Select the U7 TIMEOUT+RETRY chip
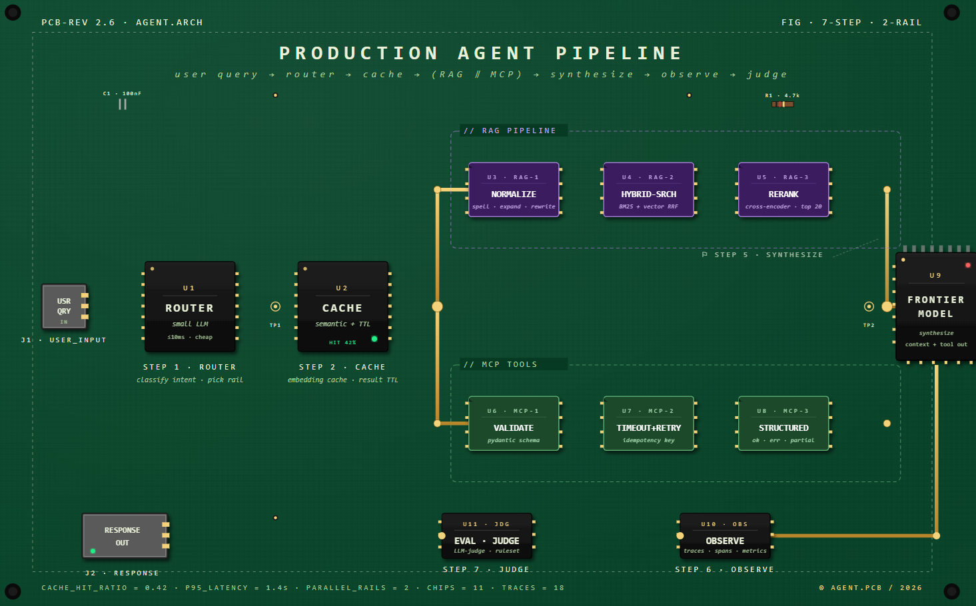The width and height of the screenshot is (976, 606). (648, 423)
